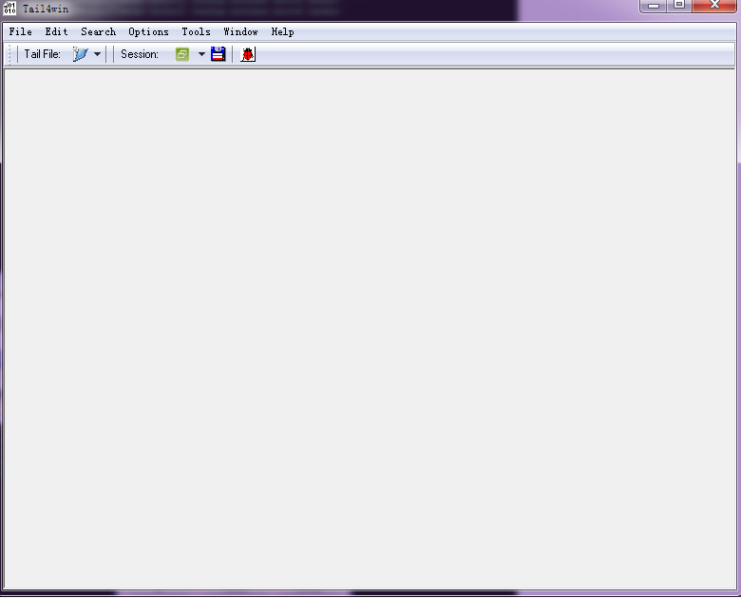Click the Tail File open icon
This screenshot has width=741, height=598.
[81, 54]
